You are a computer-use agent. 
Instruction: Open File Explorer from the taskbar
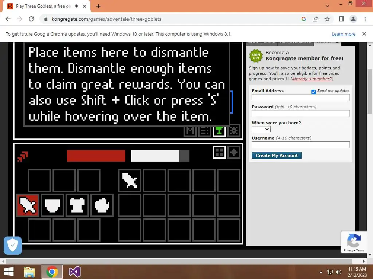[x=30, y=272]
